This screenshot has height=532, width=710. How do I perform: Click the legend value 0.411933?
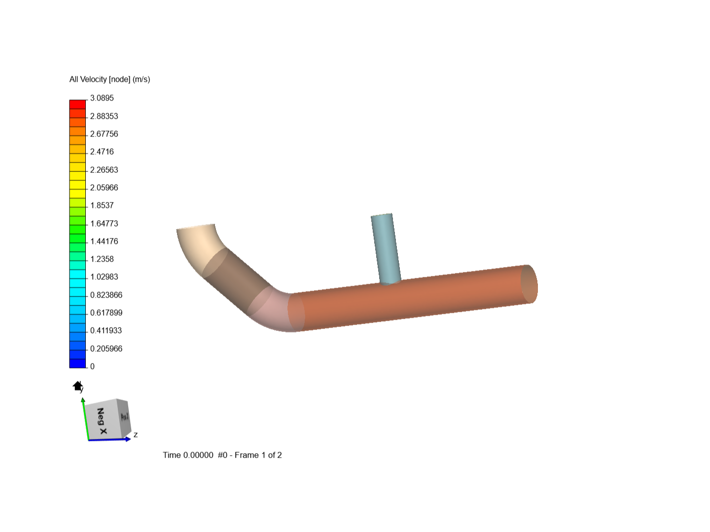[x=106, y=331]
